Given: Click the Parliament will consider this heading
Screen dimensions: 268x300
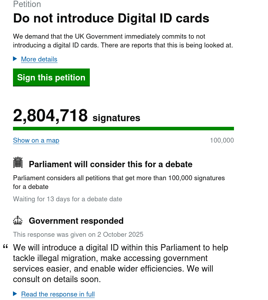Looking at the screenshot, I should pos(110,164).
